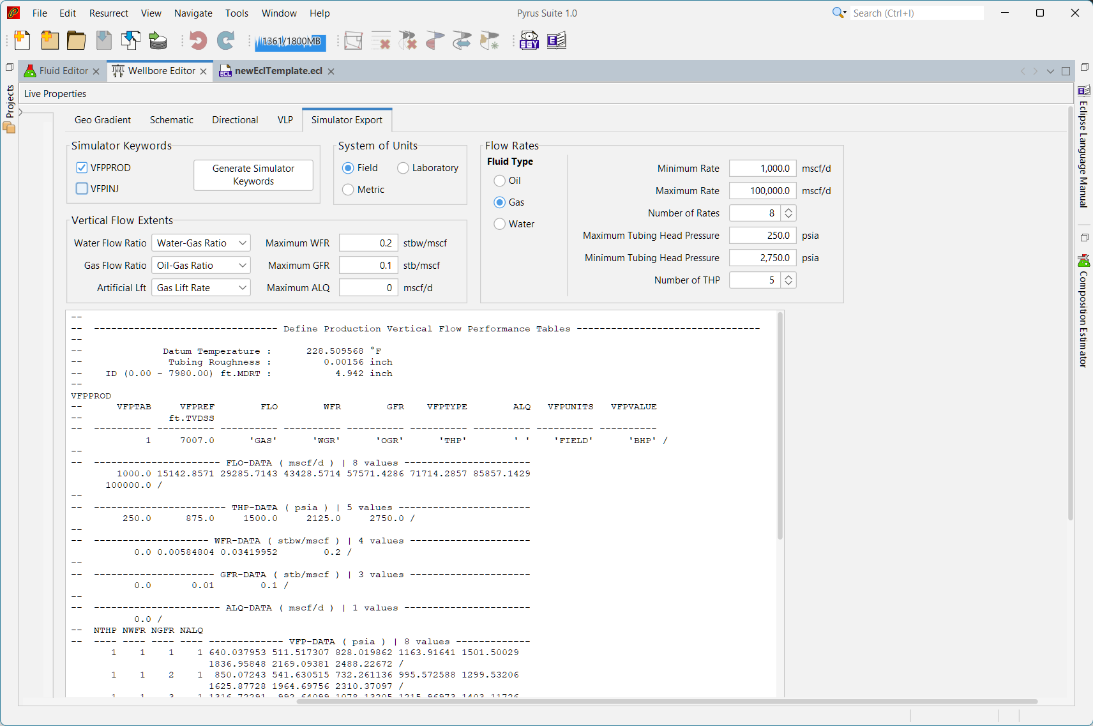1093x726 pixels.
Task: Open the Composition Estimator side panel
Action: (x=1083, y=312)
